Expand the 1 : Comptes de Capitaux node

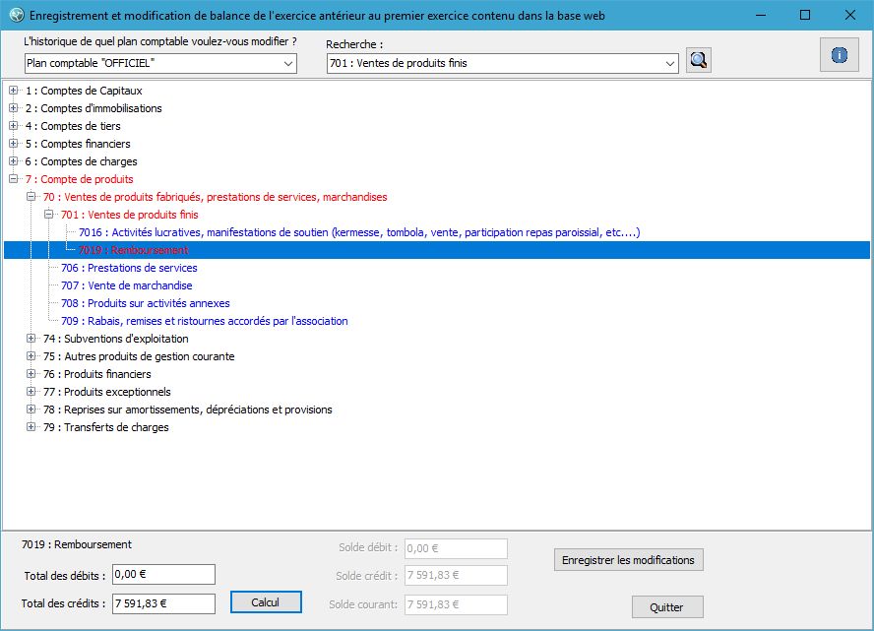14,91
